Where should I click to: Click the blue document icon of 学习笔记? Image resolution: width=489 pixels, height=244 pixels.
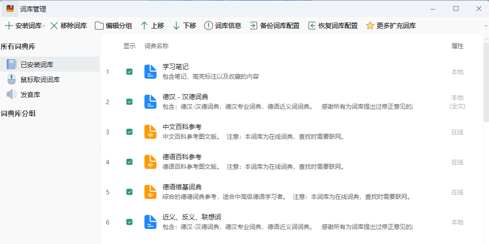click(150, 72)
